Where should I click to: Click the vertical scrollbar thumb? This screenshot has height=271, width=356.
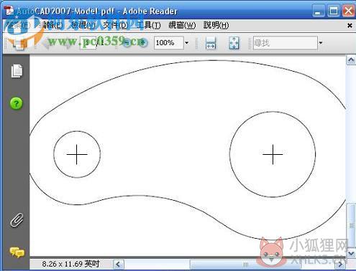pyautogui.click(x=352, y=226)
